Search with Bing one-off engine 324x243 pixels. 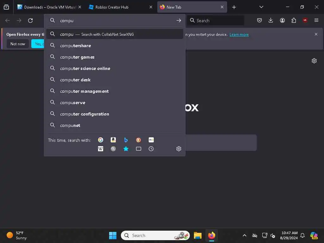[x=126, y=140]
